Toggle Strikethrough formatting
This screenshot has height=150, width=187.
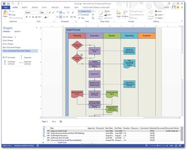tap(36, 17)
